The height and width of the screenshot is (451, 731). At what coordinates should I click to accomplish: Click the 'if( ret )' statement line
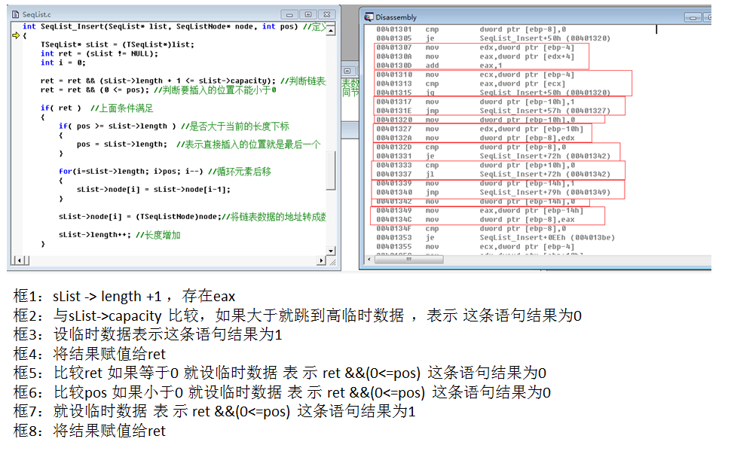pyautogui.click(x=96, y=108)
